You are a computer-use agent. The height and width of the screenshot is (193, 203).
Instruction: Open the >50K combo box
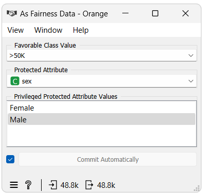(x=102, y=55)
